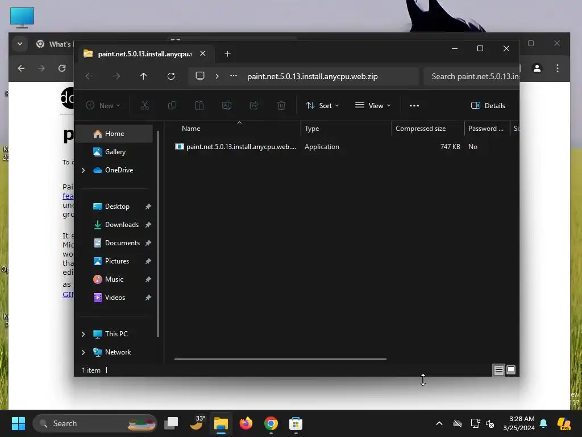Select the paint.net.5.0.13.install.anycpu.web file
Screen dimensions: 582x437
236,147
